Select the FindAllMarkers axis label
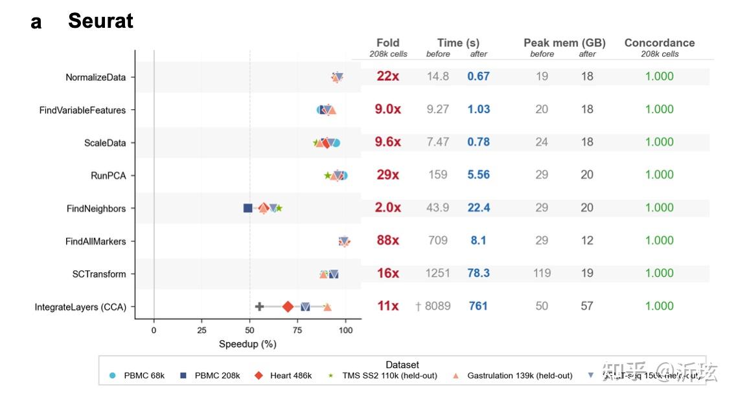The width and height of the screenshot is (736, 401). (x=96, y=241)
